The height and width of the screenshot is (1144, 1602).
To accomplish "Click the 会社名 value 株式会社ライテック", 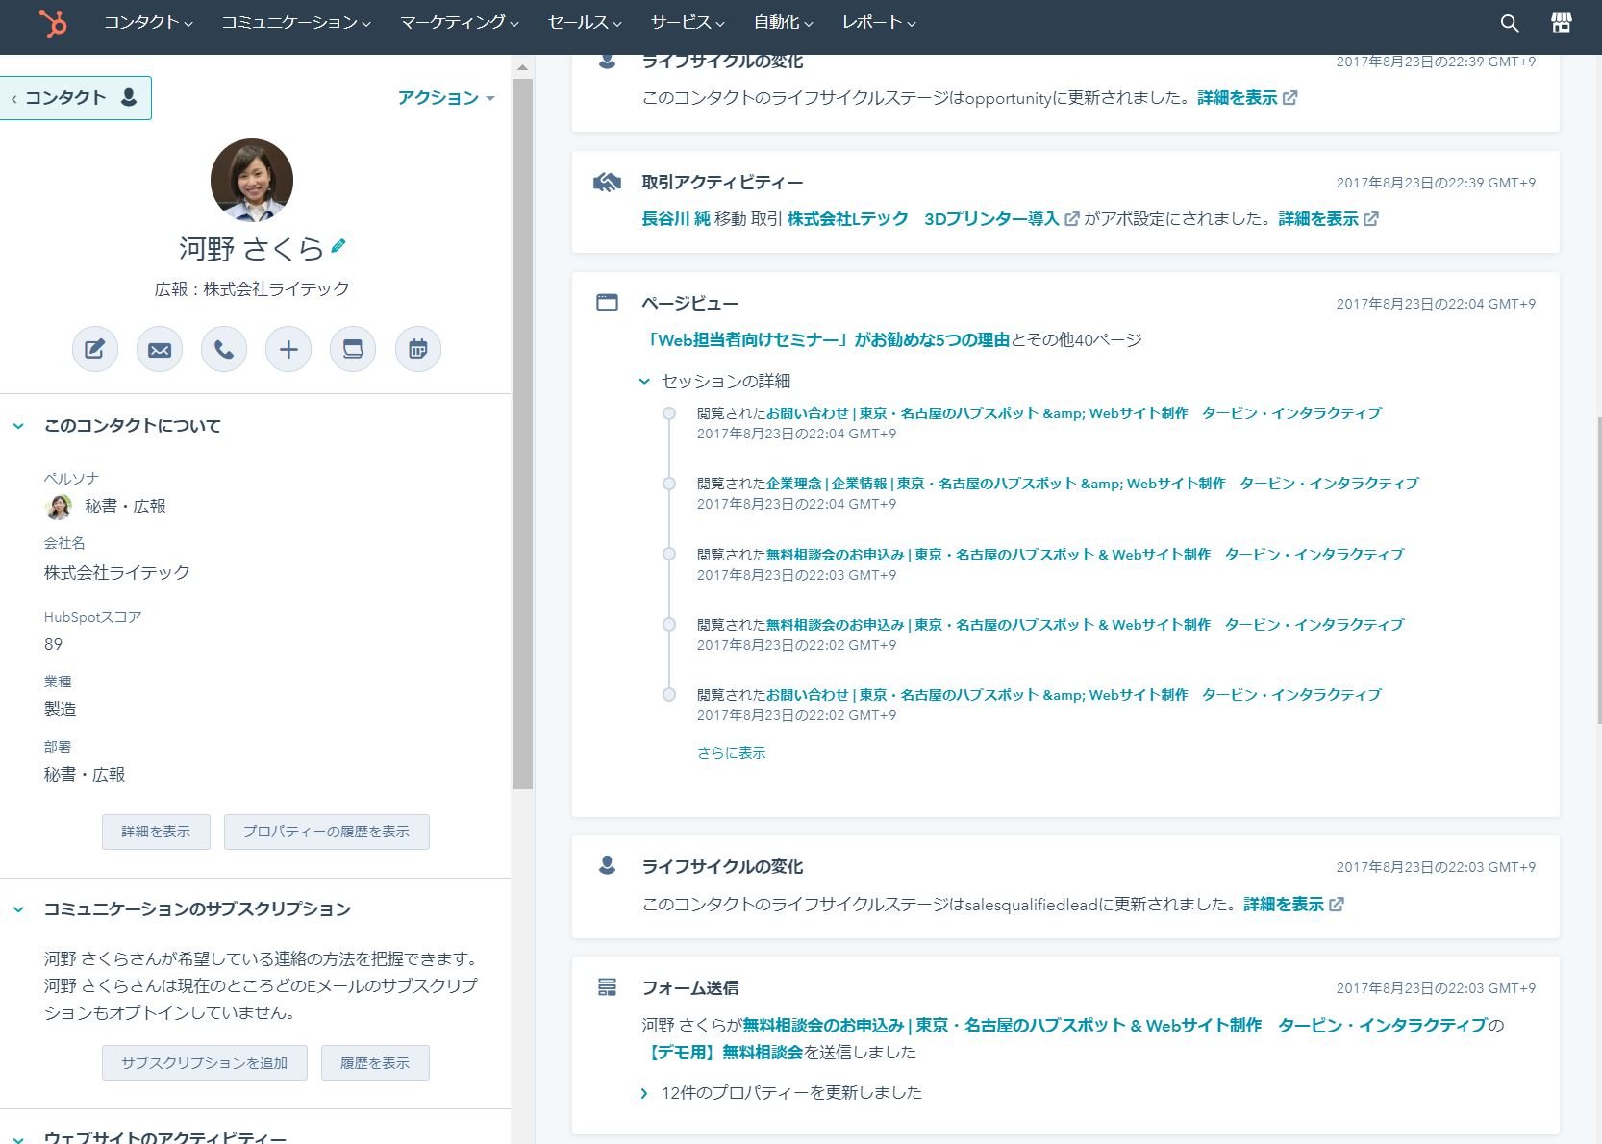I will pyautogui.click(x=117, y=573).
